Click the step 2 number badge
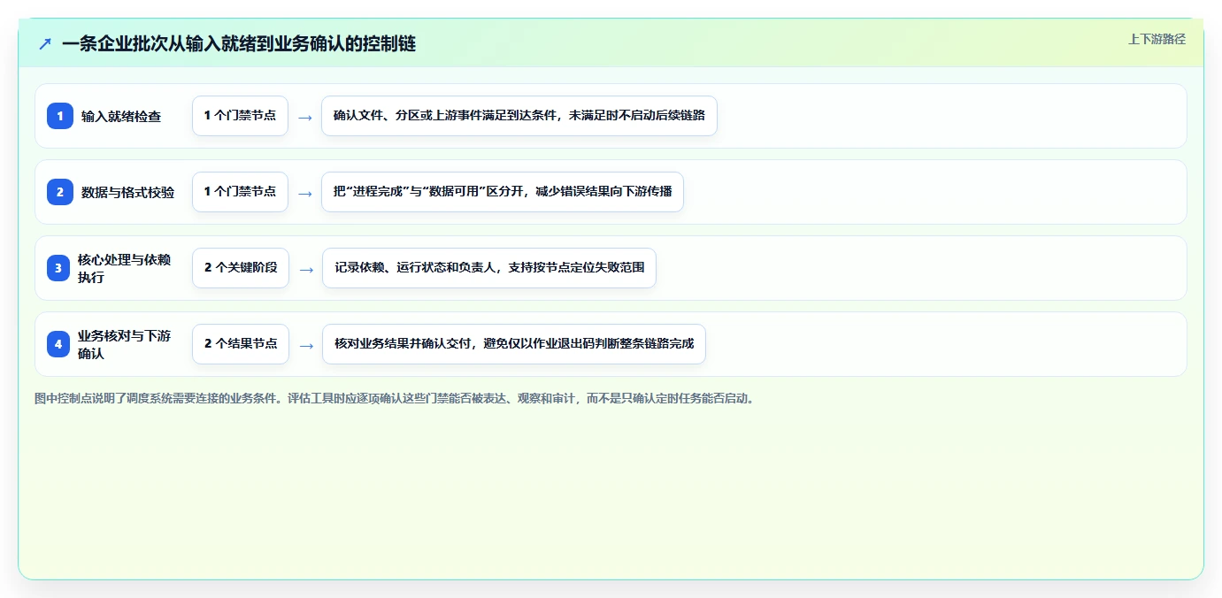Screen dimensions: 1222x598 [x=60, y=192]
